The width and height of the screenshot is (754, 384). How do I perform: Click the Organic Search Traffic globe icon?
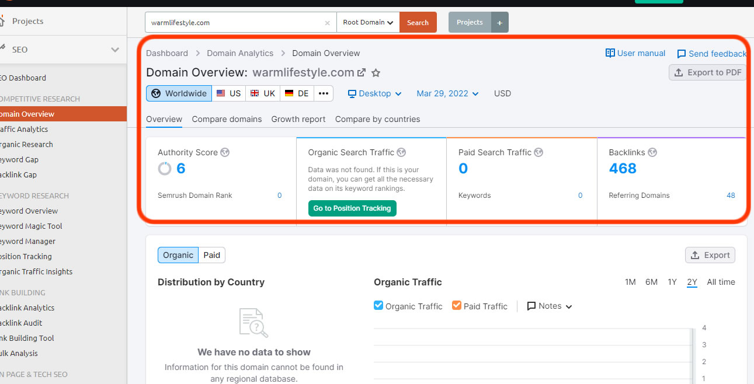point(401,152)
